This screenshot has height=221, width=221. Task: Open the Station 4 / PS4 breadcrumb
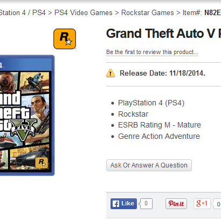(x=23, y=13)
